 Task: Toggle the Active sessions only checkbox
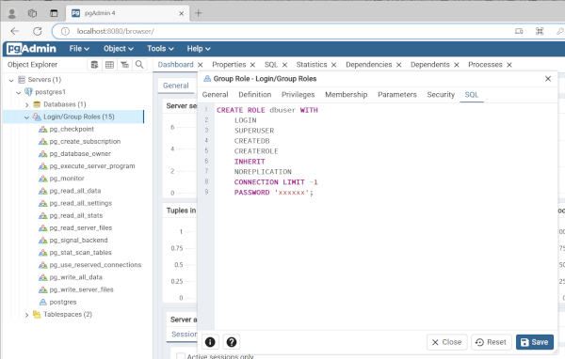click(x=181, y=356)
